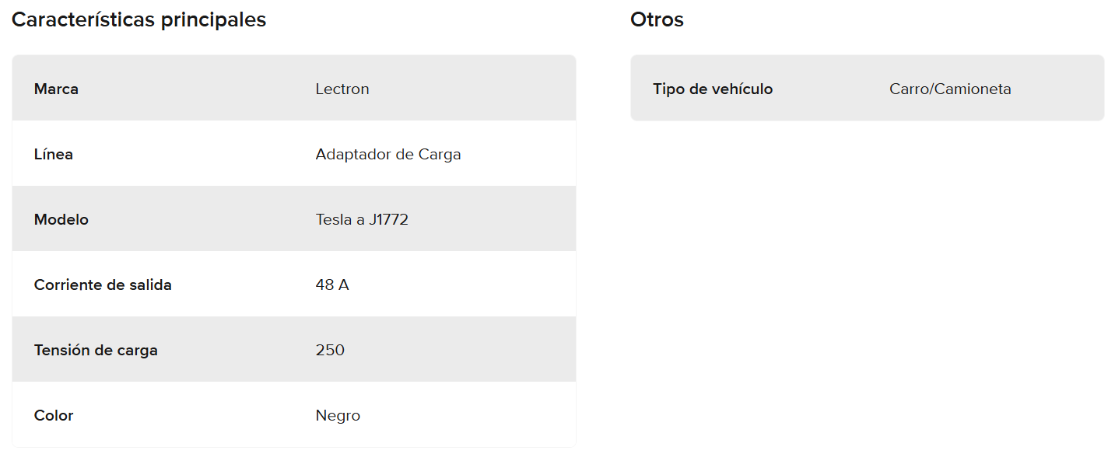Click the Tesla a J1772 value
This screenshot has width=1115, height=461.
362,219
